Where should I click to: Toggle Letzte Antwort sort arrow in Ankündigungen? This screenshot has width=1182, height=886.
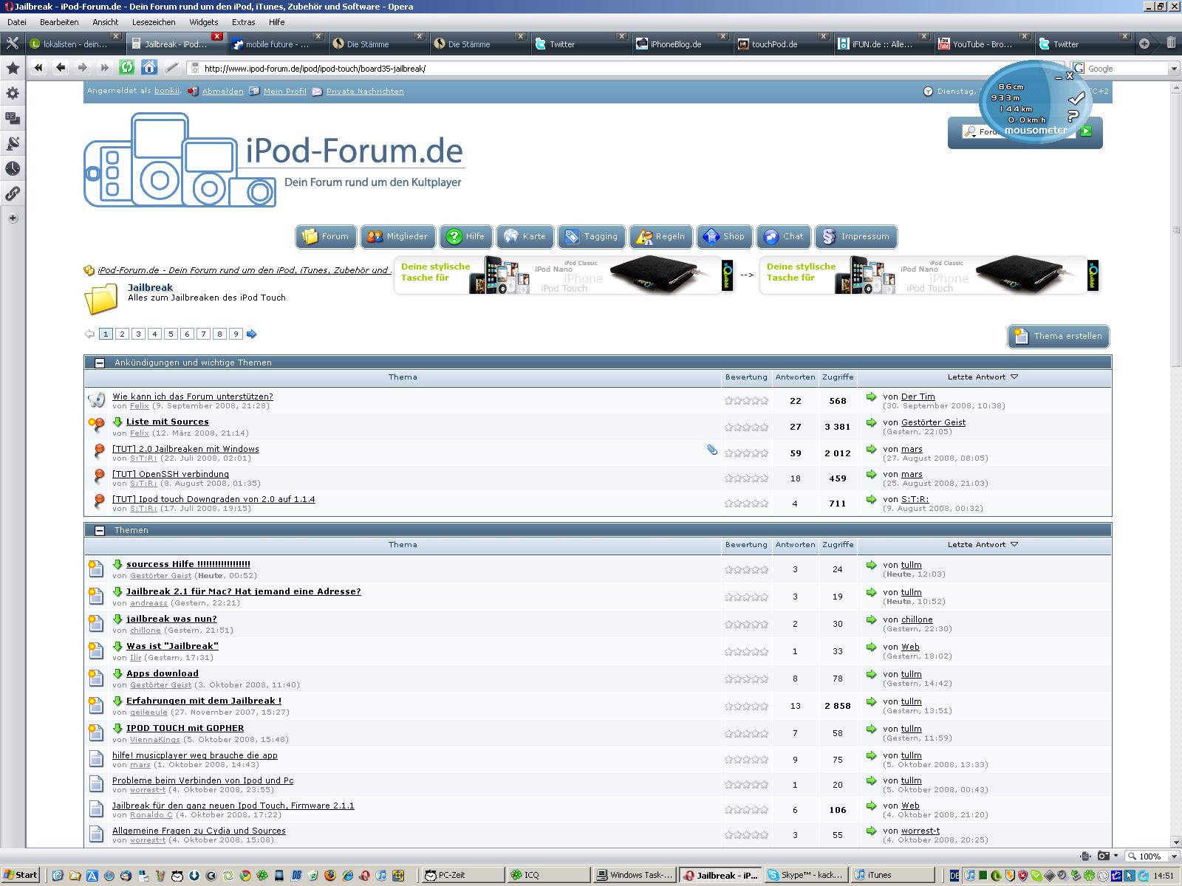point(1014,377)
